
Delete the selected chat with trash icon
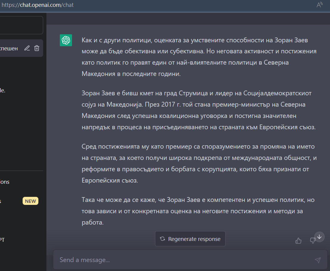[x=37, y=48]
